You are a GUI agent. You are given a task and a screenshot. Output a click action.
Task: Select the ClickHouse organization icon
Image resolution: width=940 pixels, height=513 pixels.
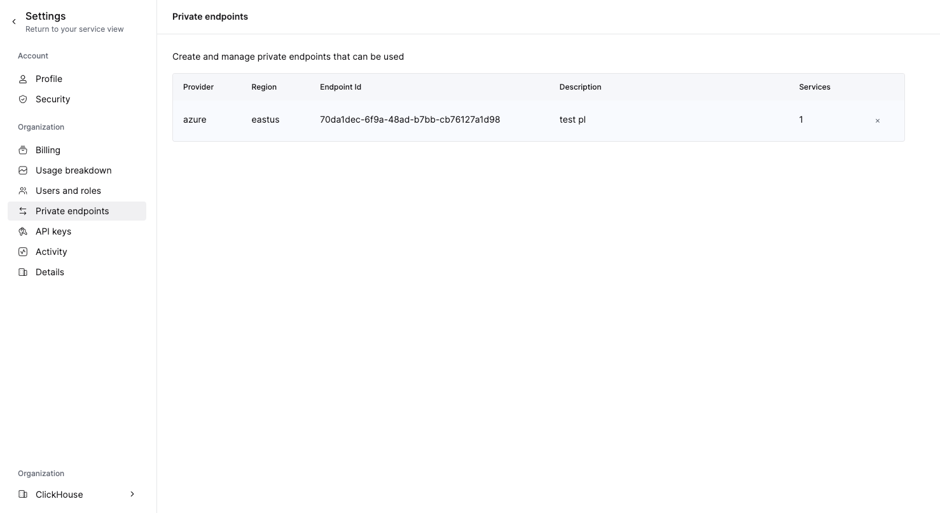pyautogui.click(x=23, y=495)
